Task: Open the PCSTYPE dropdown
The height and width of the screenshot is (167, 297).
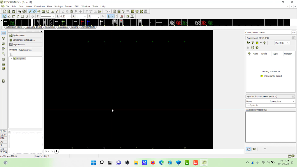Action: point(282,43)
